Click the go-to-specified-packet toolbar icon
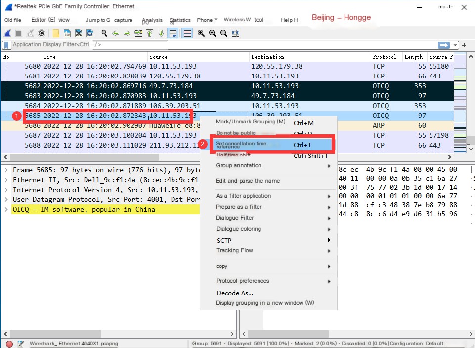This screenshot has width=475, height=348. (x=138, y=33)
